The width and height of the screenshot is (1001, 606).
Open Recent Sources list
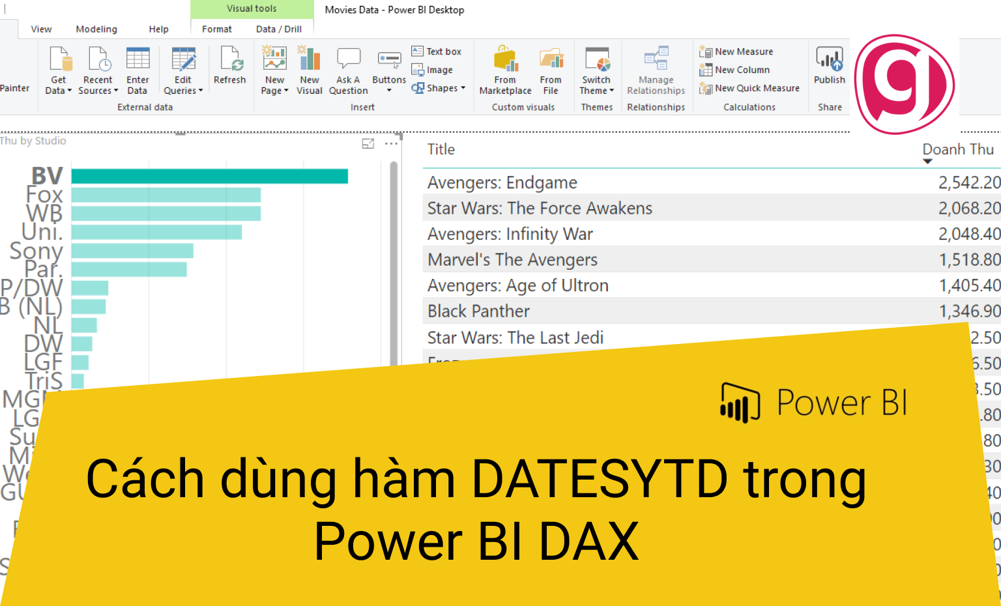(x=98, y=71)
